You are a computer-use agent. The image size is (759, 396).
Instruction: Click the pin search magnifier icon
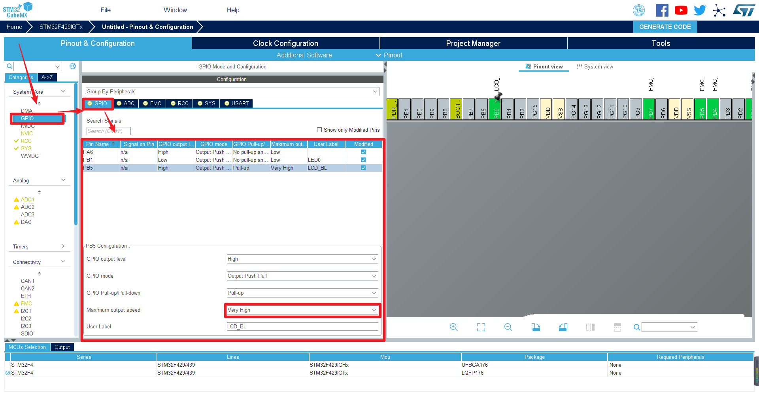point(636,327)
